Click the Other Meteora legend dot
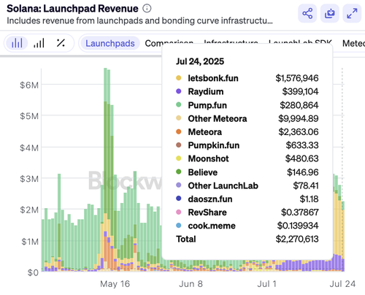 [x=179, y=118]
